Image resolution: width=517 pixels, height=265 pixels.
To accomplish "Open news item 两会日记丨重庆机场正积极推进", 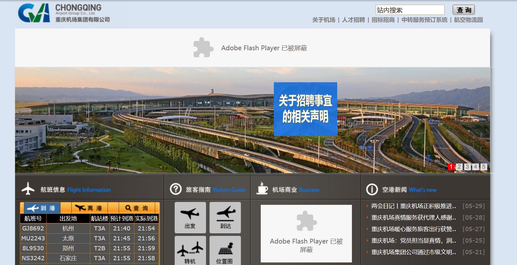I will point(414,206).
